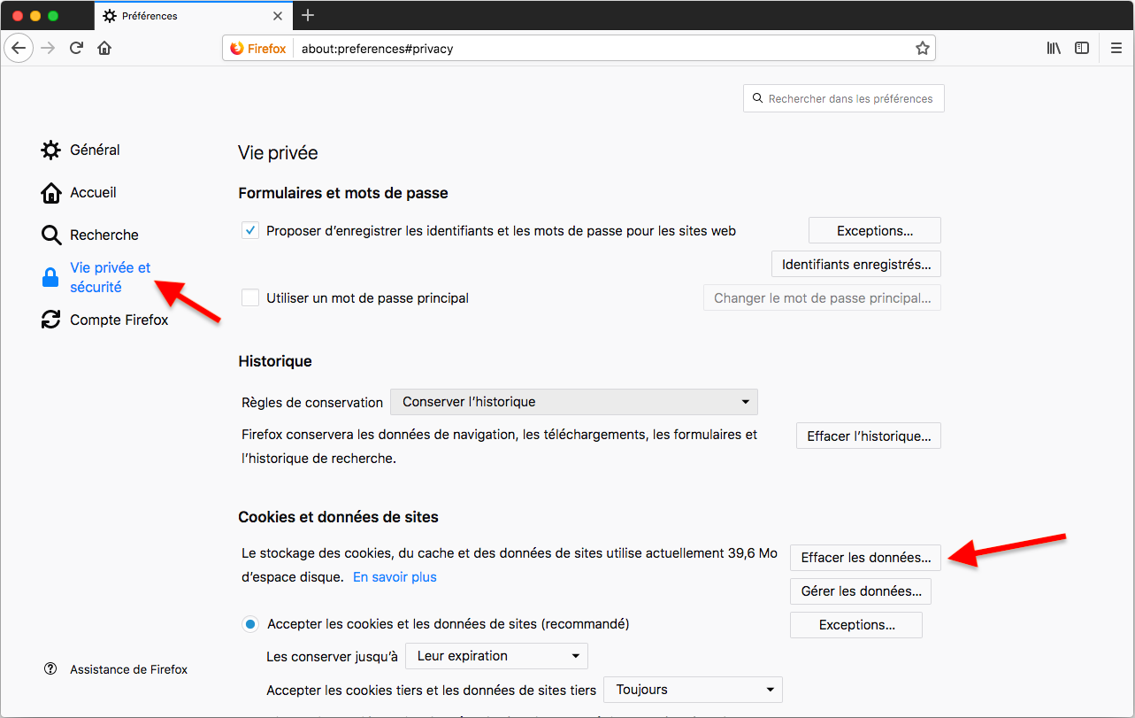This screenshot has height=718, width=1135.
Task: Go back one page with Back arrow
Action: (19, 48)
